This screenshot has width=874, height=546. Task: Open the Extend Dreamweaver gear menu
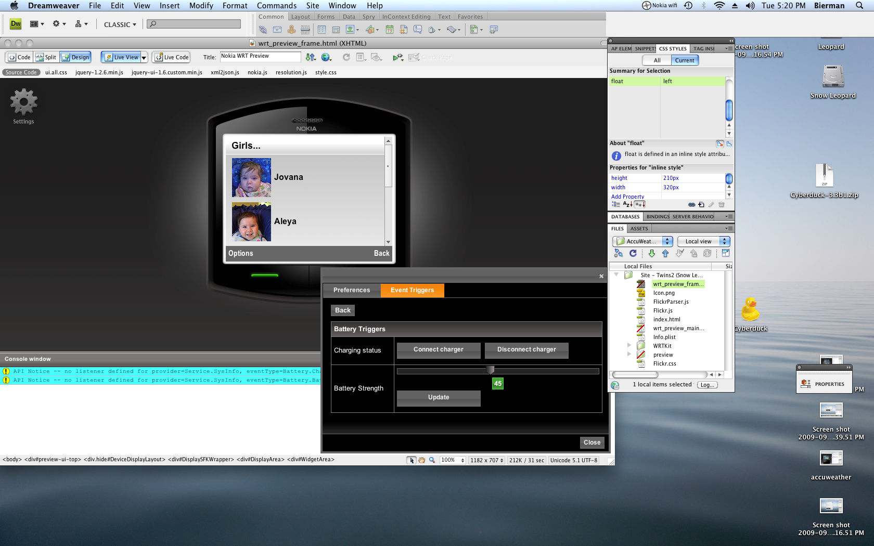click(x=59, y=24)
